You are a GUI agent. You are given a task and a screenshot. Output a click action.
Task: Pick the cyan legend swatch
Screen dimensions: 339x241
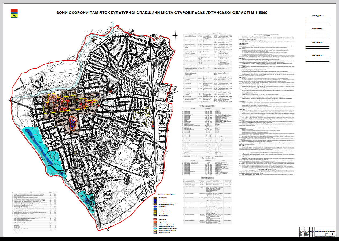[x=155, y=228]
